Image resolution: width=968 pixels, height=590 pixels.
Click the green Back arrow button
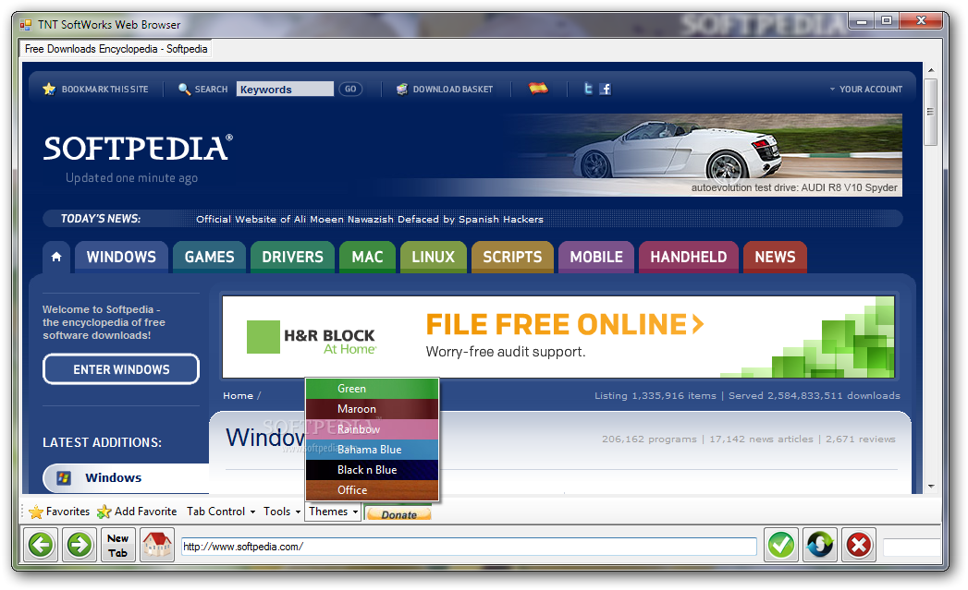[42, 545]
